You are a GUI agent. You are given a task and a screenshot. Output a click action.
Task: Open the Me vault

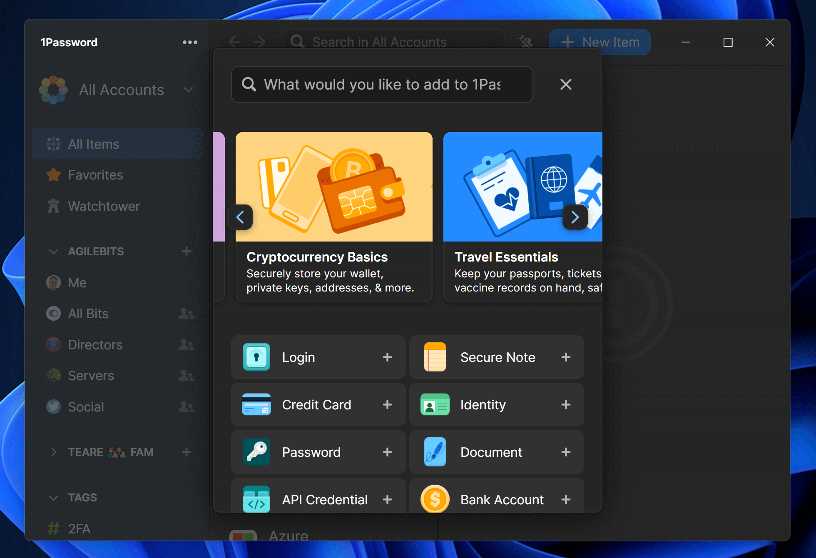117,283
